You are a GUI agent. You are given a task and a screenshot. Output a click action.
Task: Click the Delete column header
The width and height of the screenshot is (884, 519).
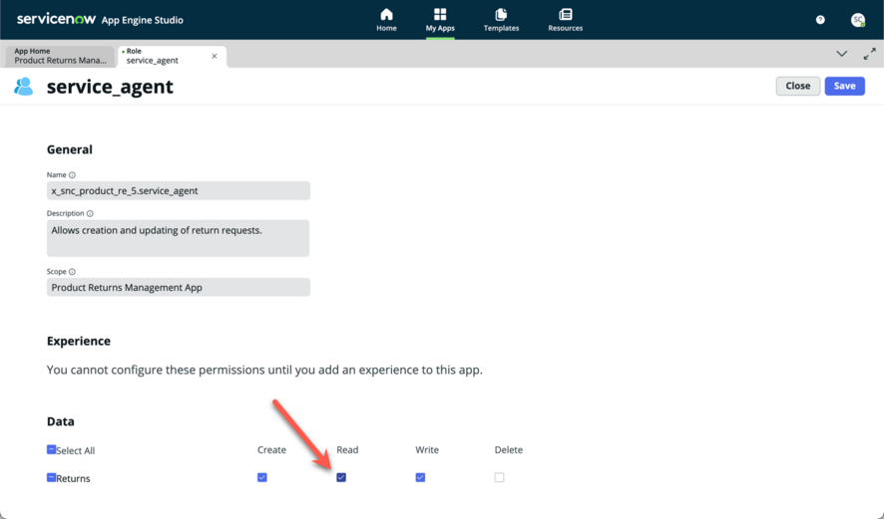tap(509, 449)
